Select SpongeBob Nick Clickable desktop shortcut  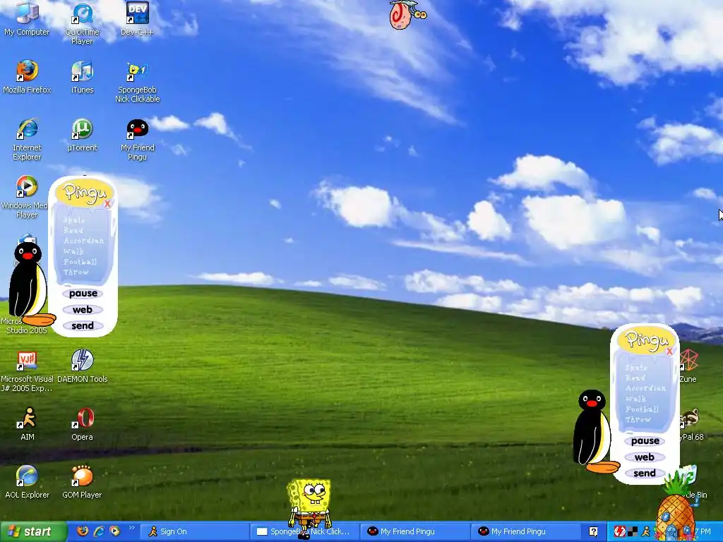point(137,82)
